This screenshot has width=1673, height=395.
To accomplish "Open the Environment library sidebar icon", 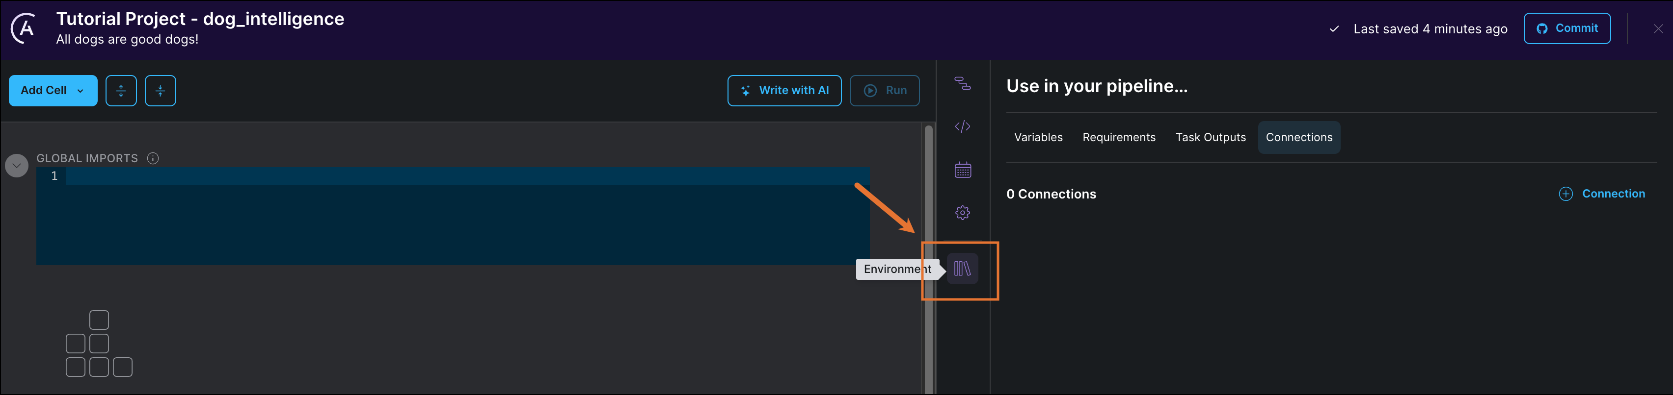I will pos(963,269).
